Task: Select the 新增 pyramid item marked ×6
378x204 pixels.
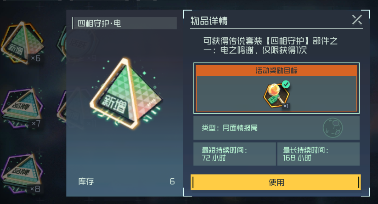Action: coord(22,43)
